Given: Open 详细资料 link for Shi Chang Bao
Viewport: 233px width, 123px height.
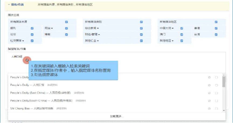Looking at the screenshot, I should pos(61,108).
